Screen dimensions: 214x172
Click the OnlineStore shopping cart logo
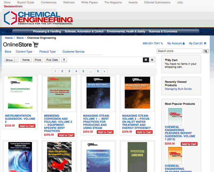point(21,45)
